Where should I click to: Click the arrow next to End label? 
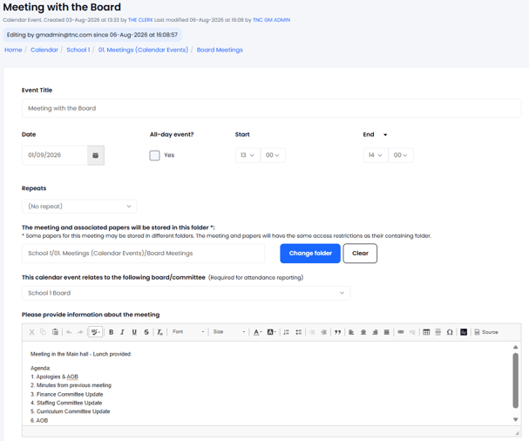(385, 134)
